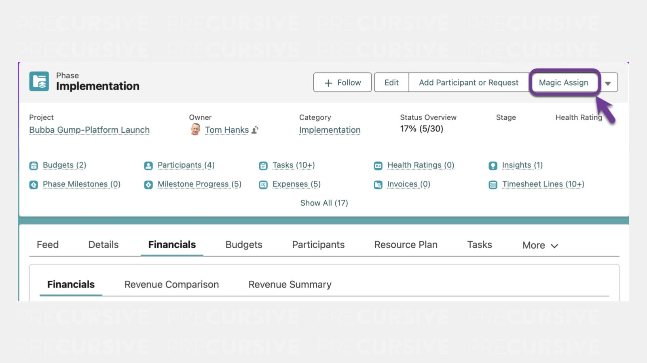
Task: Expand the actions dropdown beside Magic Assign
Action: pyautogui.click(x=608, y=83)
